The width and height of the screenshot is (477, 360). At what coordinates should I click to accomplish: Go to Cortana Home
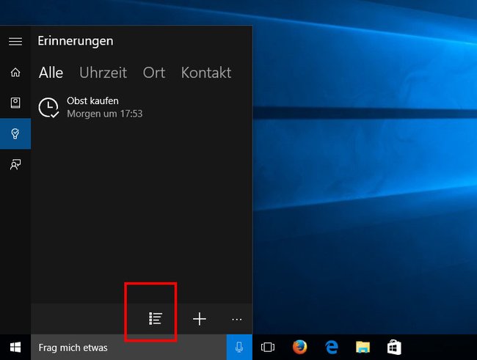pyautogui.click(x=15, y=72)
